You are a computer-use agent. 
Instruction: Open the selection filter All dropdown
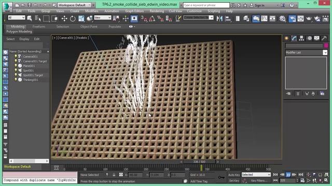pyautogui.click(x=16, y=18)
